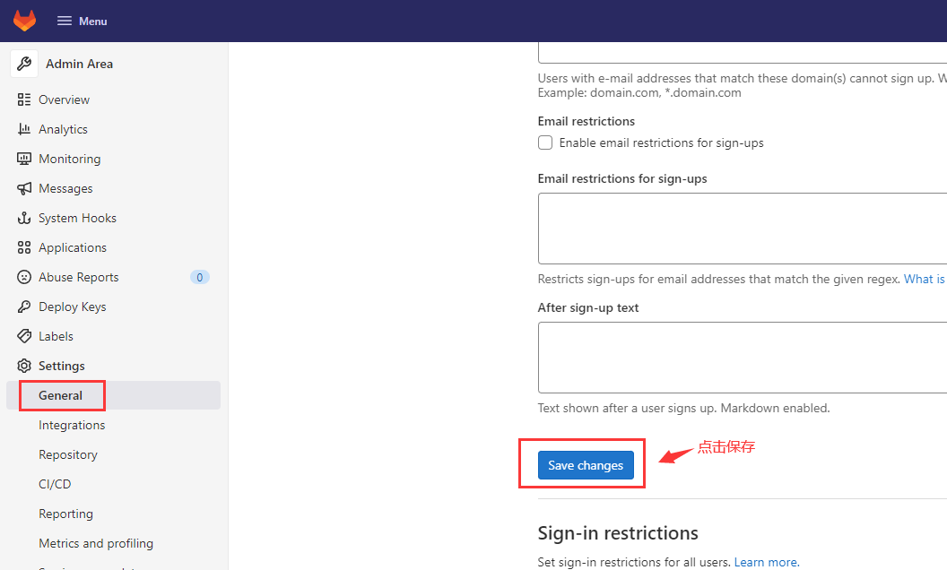Click the Analytics chart icon
Viewport: 947px width, 570px height.
click(24, 129)
